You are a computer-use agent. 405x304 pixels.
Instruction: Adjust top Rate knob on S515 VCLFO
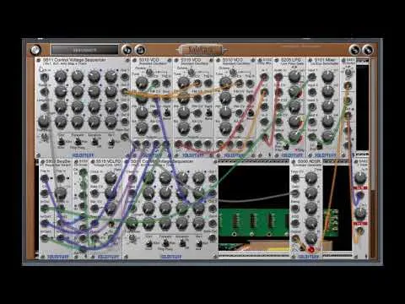[111, 178]
